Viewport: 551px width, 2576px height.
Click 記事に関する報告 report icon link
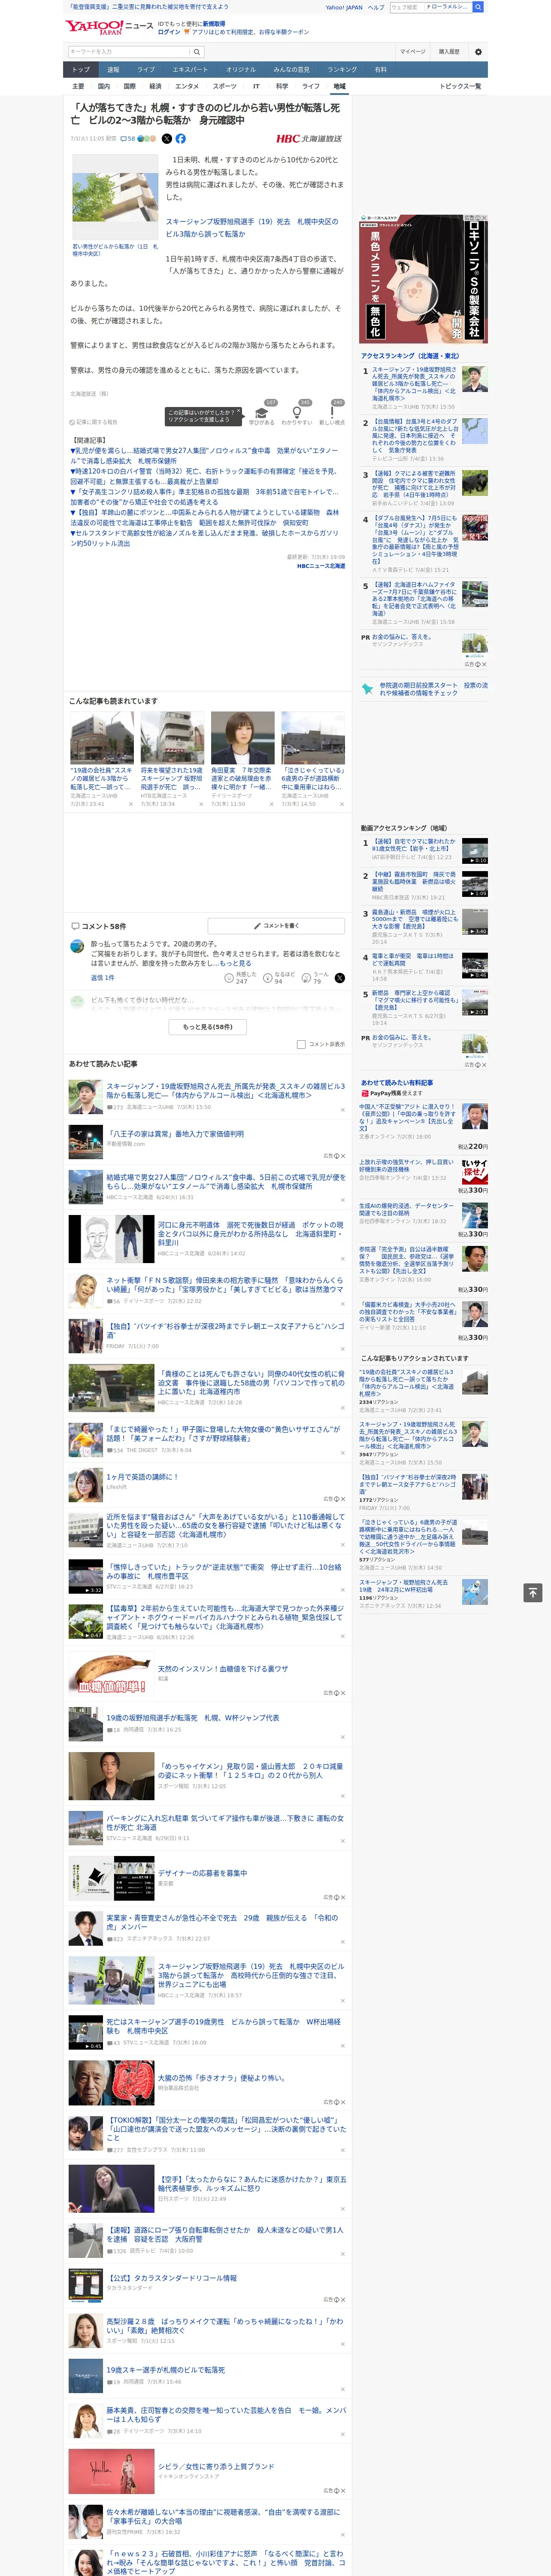(x=93, y=422)
